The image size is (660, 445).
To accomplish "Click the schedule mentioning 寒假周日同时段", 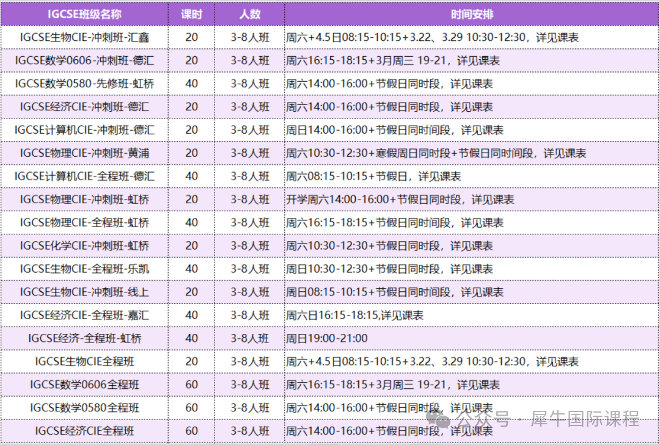I will click(436, 153).
